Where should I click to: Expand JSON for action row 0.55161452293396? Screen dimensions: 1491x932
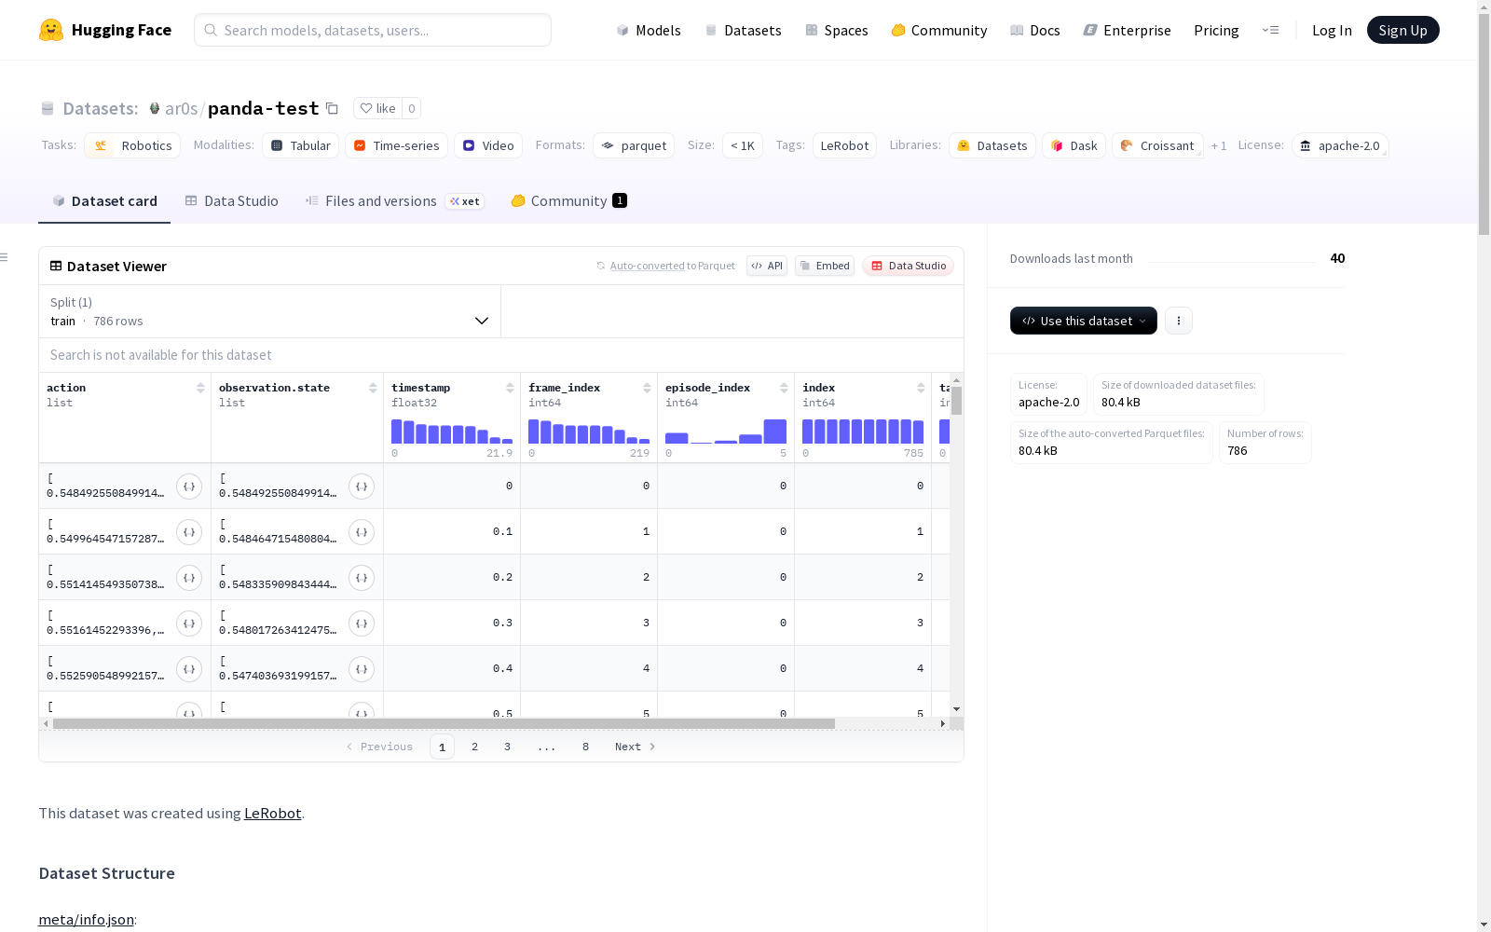click(x=189, y=624)
